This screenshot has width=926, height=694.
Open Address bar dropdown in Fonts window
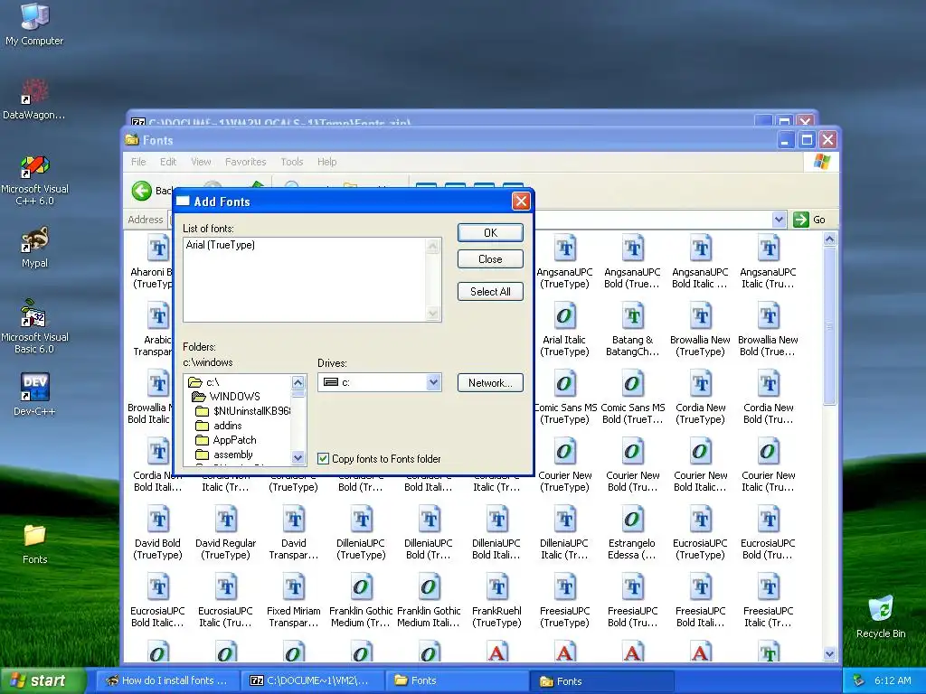tap(779, 220)
